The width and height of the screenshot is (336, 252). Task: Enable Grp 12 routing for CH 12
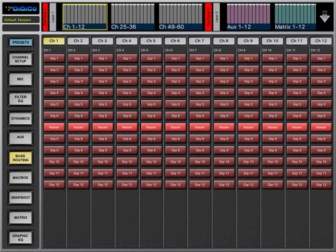pyautogui.click(x=321, y=185)
